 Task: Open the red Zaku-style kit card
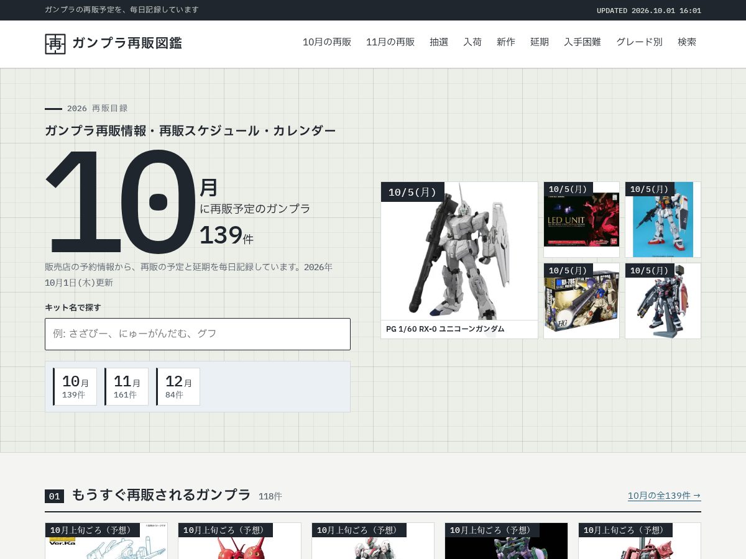[640, 541]
